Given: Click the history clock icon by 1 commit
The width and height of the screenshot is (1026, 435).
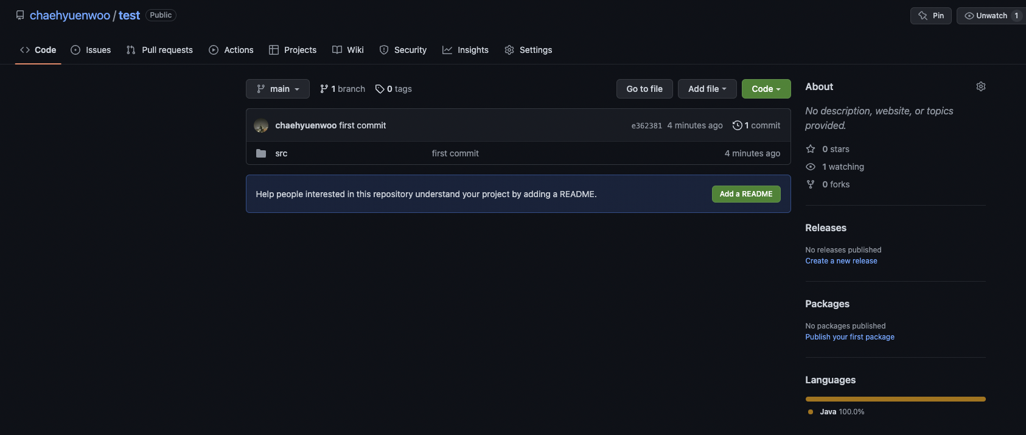Looking at the screenshot, I should tap(738, 125).
